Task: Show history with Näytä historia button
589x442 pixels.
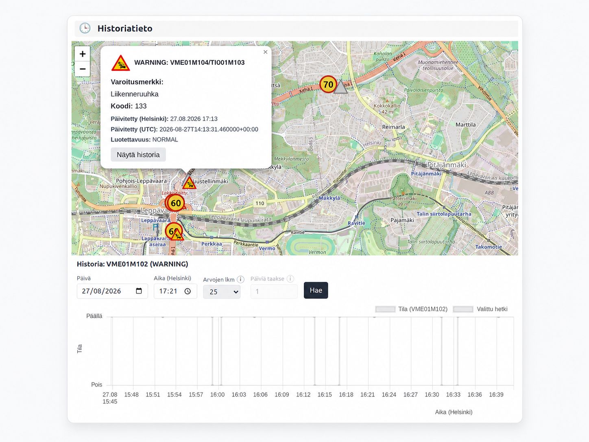Action: click(138, 155)
